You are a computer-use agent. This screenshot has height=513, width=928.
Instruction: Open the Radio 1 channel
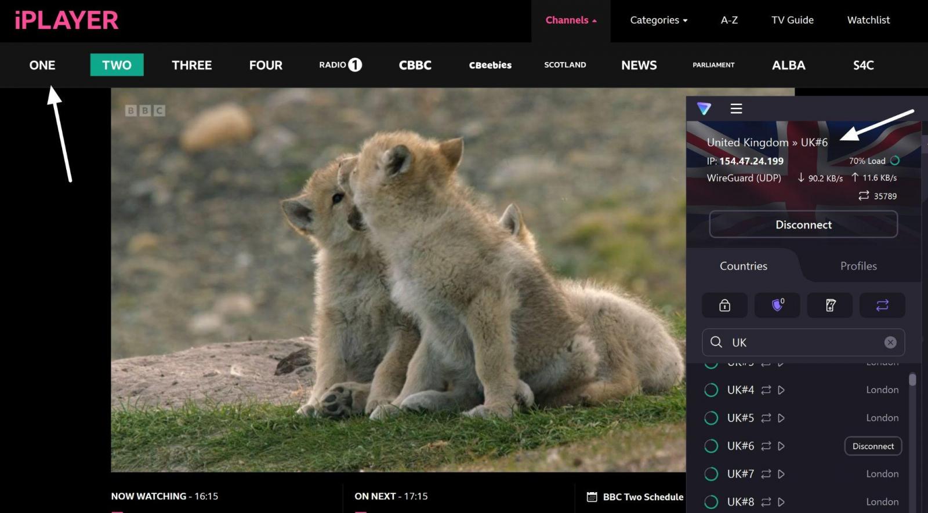340,65
